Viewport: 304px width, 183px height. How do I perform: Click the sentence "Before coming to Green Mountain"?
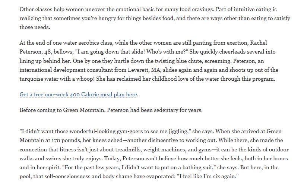coord(111,110)
